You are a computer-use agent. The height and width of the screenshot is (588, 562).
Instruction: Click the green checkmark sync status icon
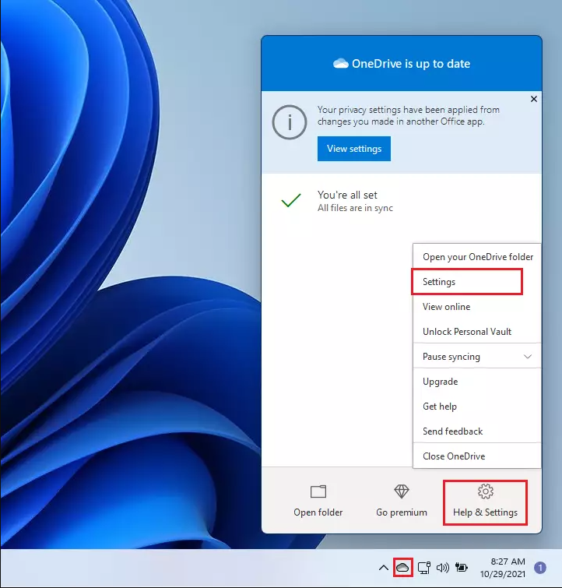[x=291, y=200]
